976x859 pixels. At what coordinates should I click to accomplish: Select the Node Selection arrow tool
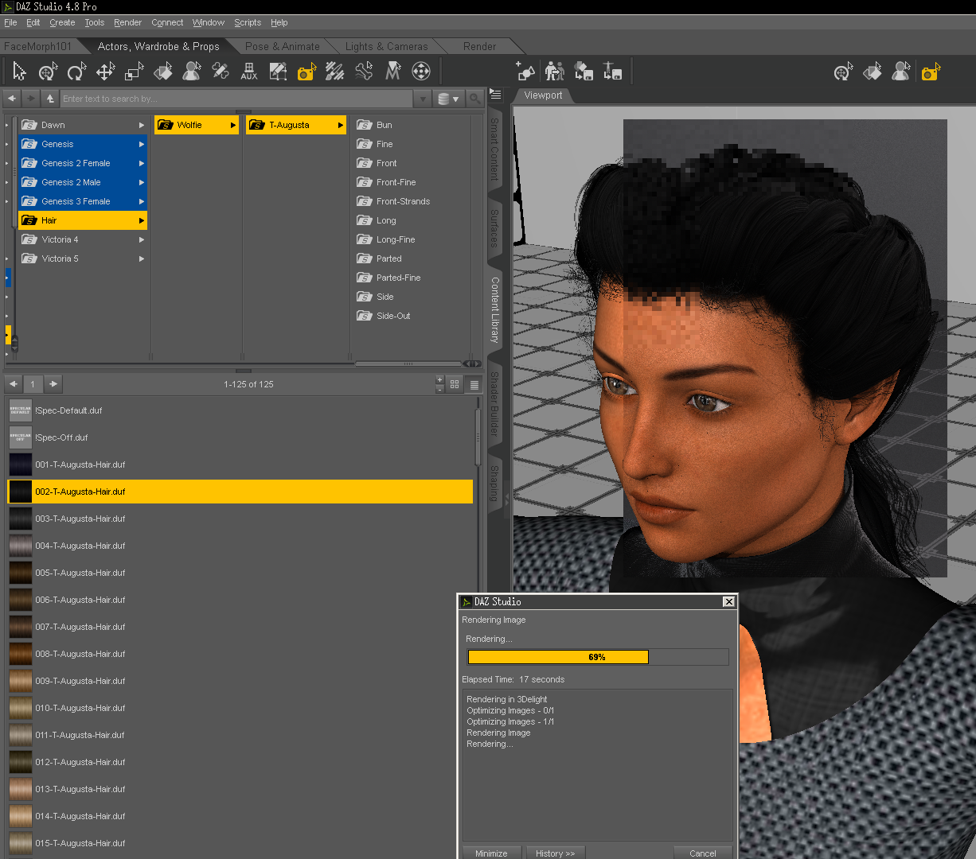(20, 72)
